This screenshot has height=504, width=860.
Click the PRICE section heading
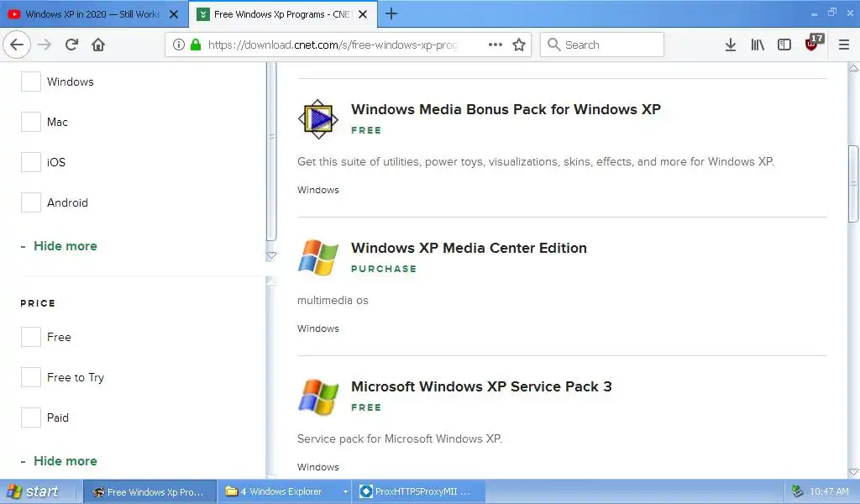[38, 303]
